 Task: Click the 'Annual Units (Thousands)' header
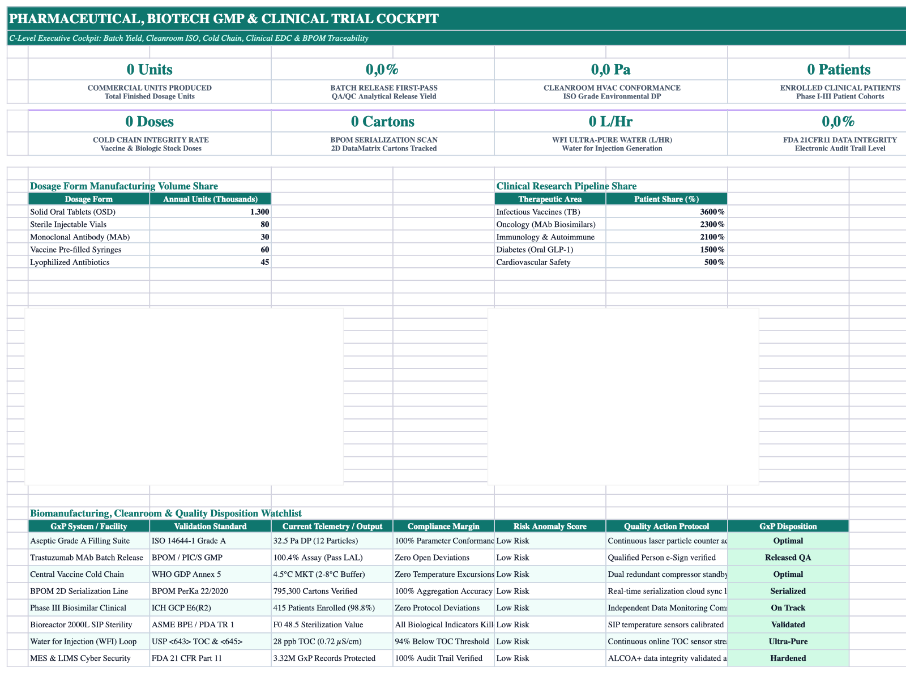pyautogui.click(x=211, y=199)
